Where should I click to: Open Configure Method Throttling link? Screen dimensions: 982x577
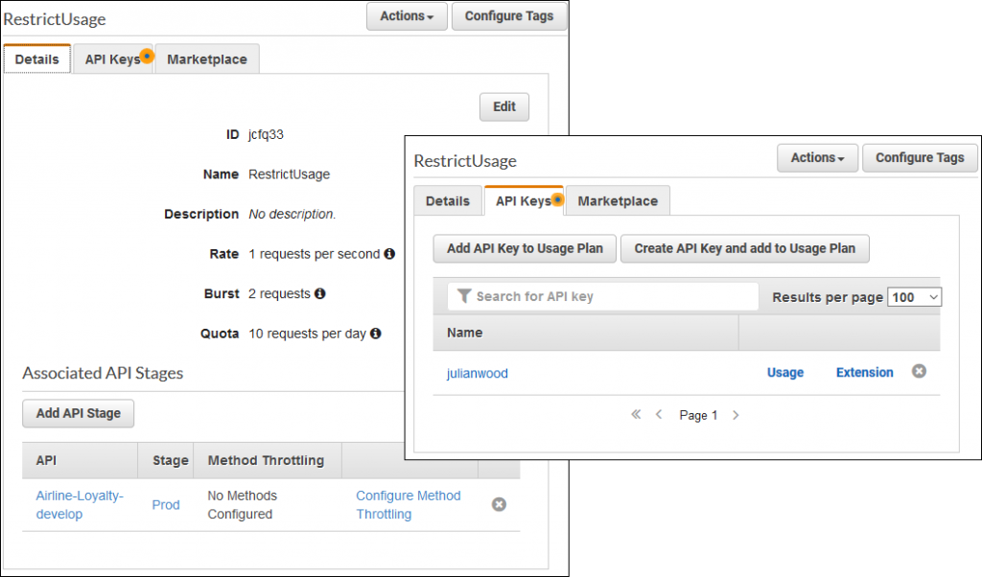coord(408,504)
